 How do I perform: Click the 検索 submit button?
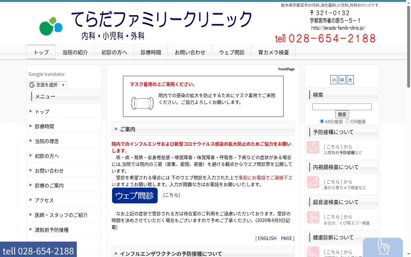click(x=342, y=114)
